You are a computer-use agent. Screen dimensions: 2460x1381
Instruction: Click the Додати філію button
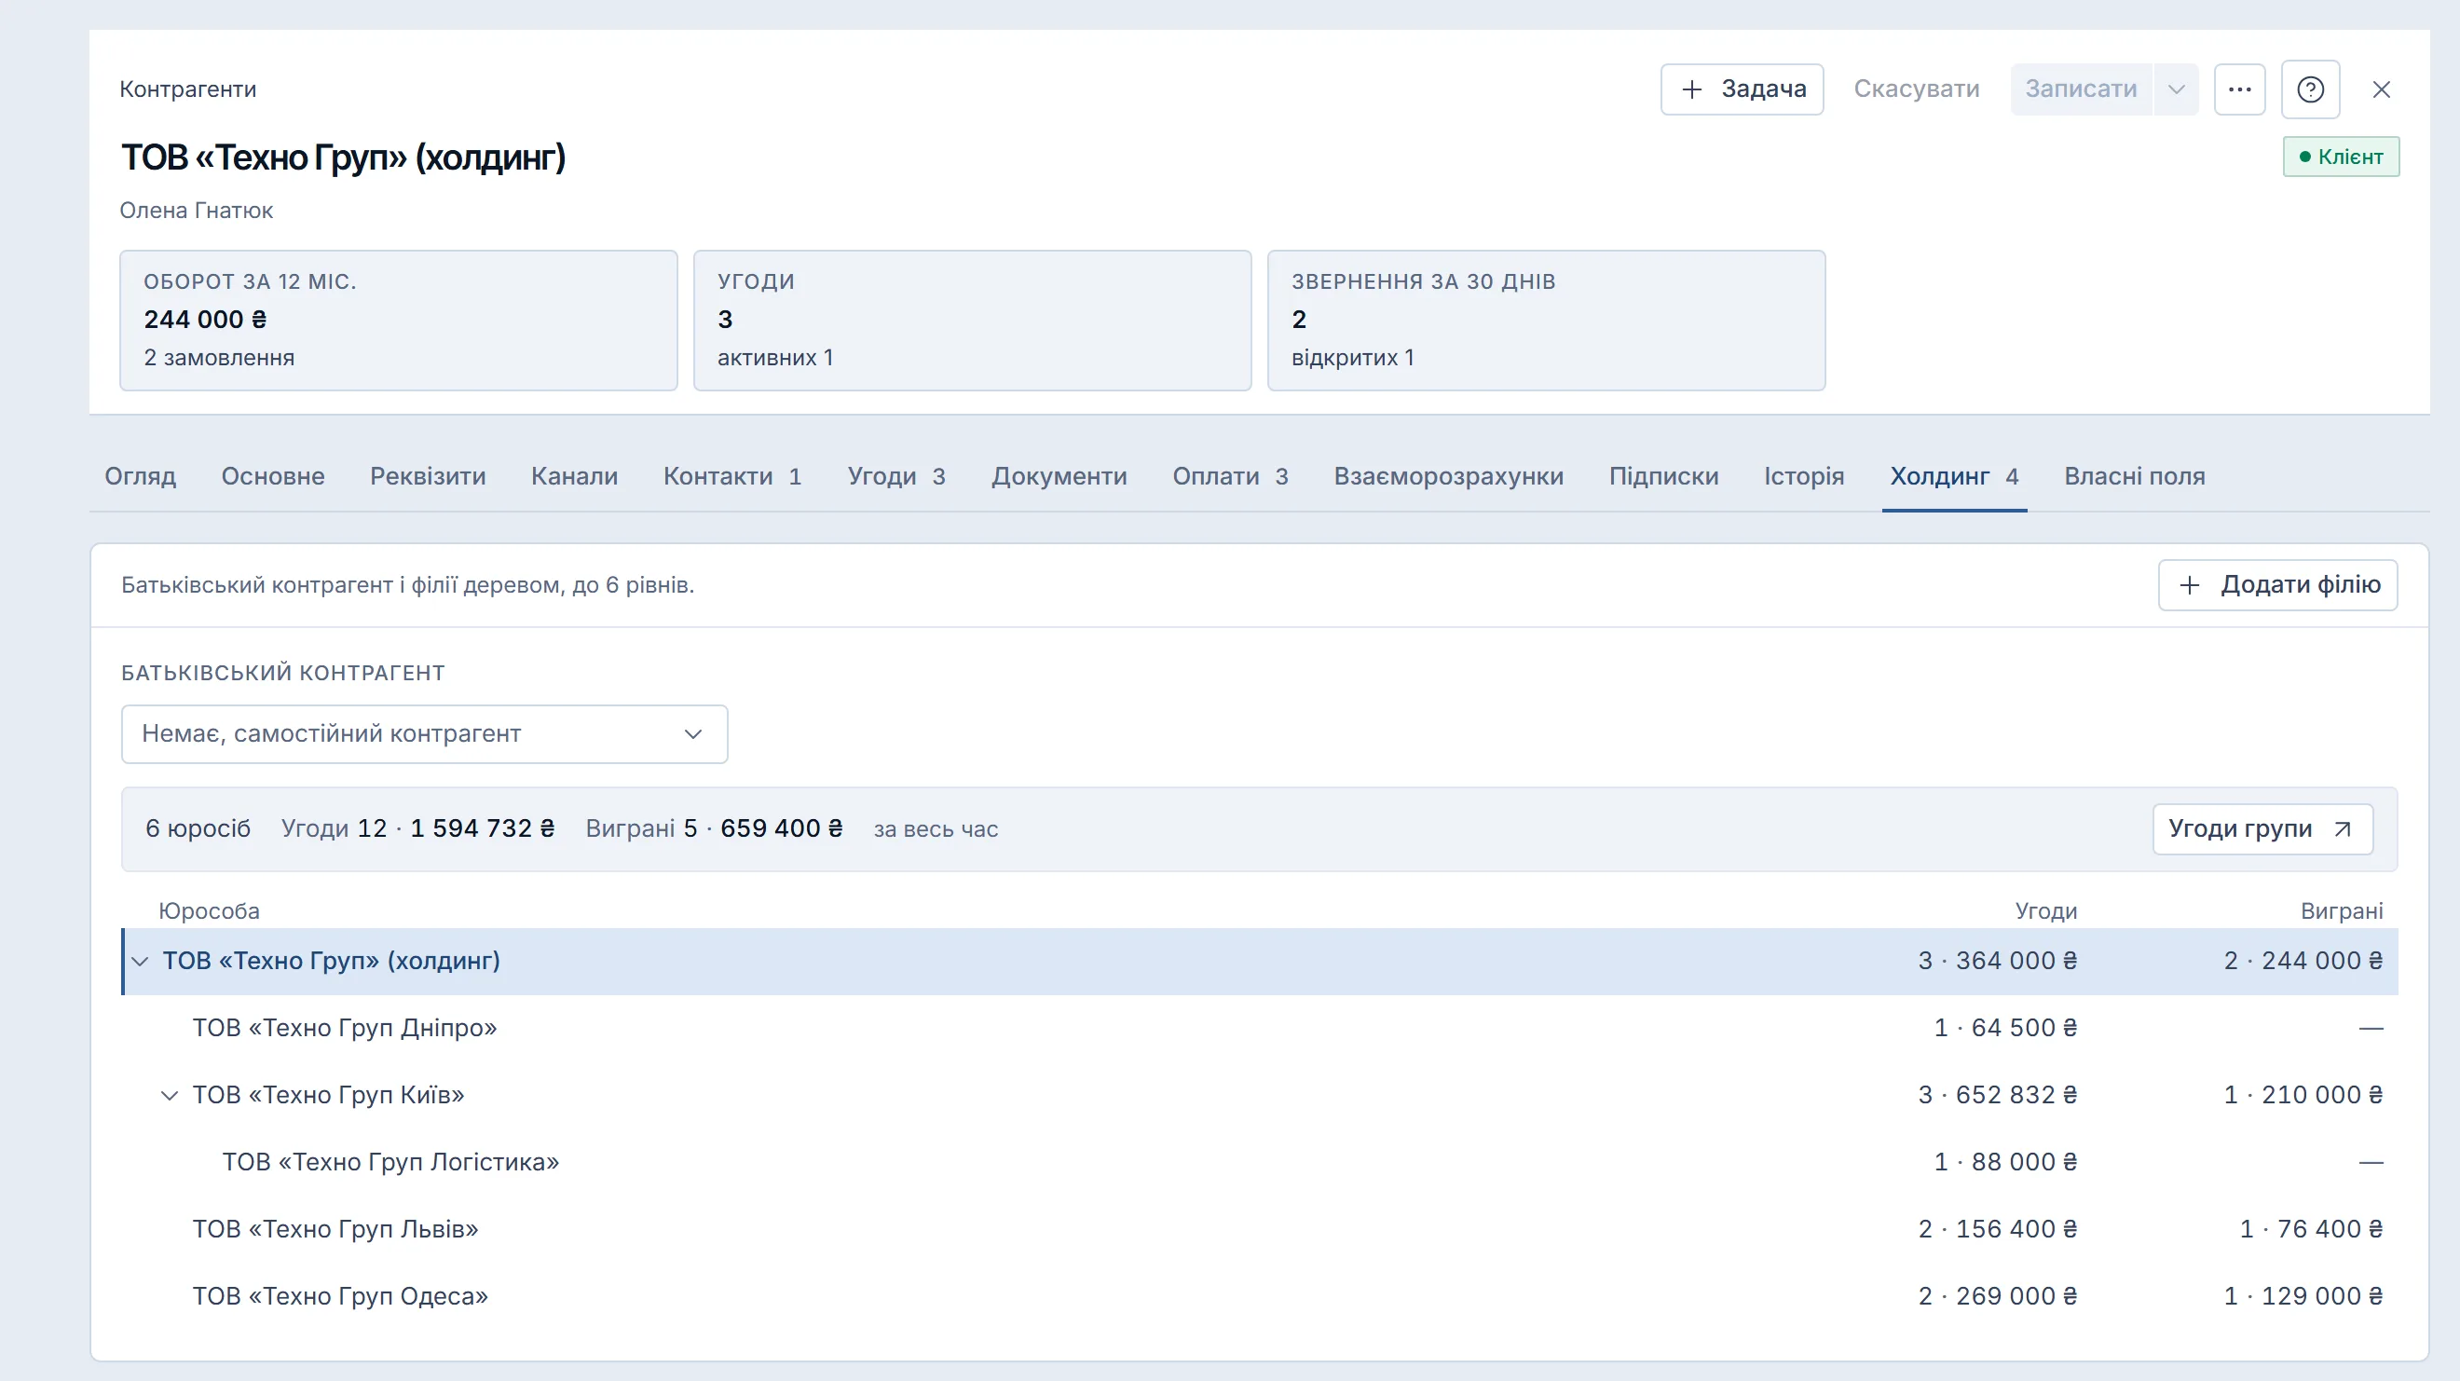click(x=2277, y=584)
